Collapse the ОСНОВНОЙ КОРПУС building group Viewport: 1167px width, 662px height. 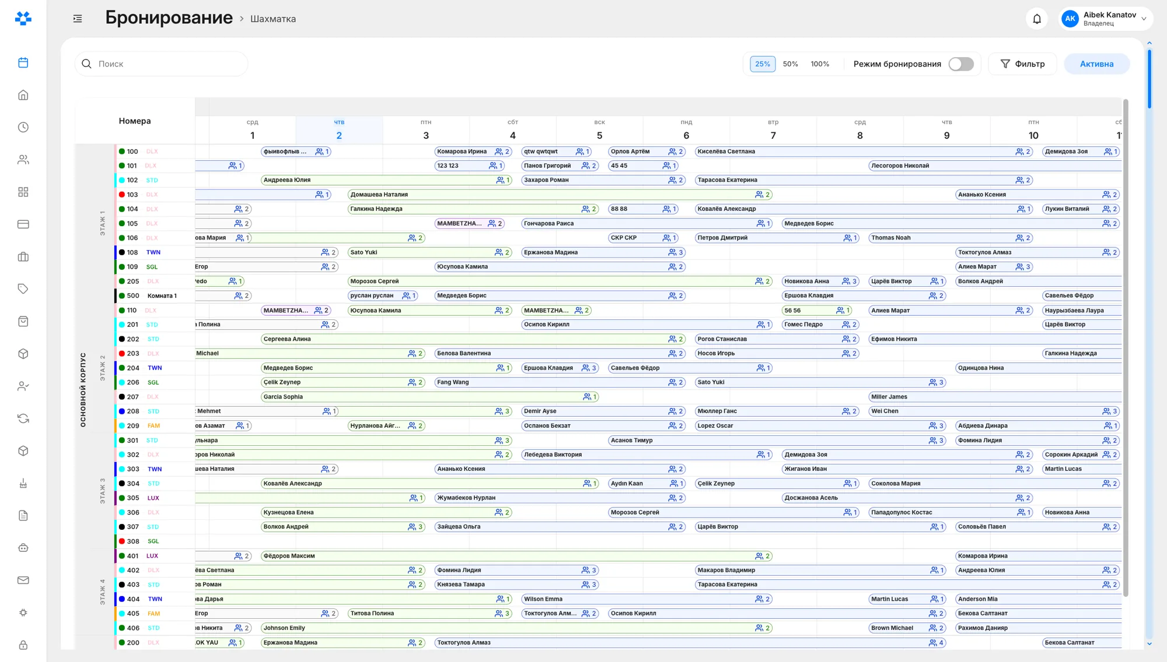pos(83,389)
